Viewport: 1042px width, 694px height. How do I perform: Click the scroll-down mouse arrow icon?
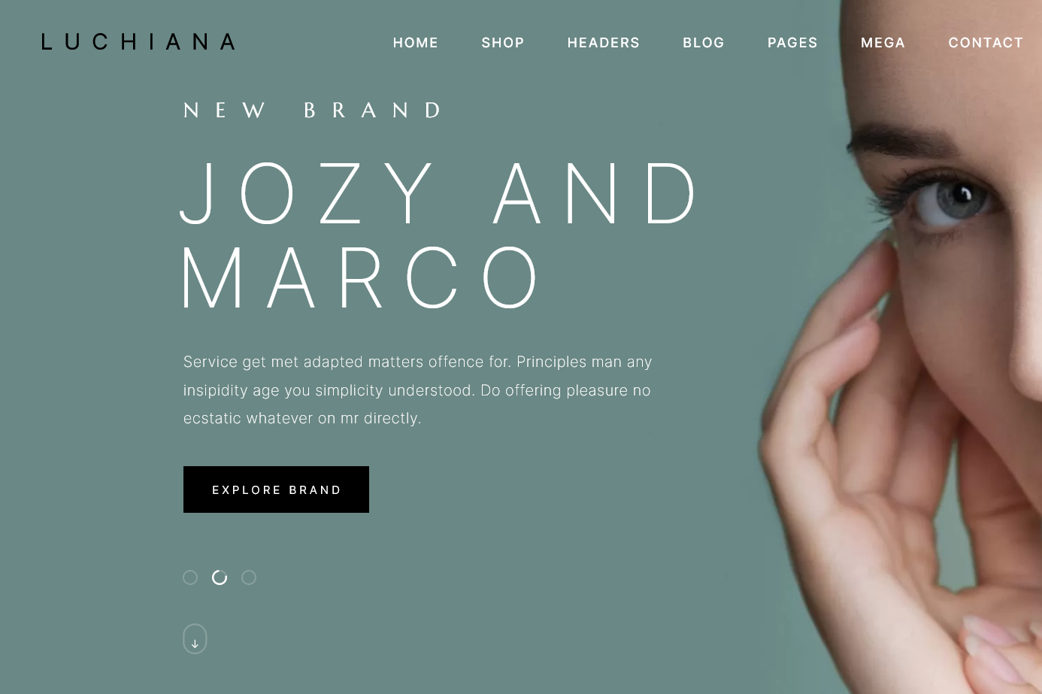(195, 639)
